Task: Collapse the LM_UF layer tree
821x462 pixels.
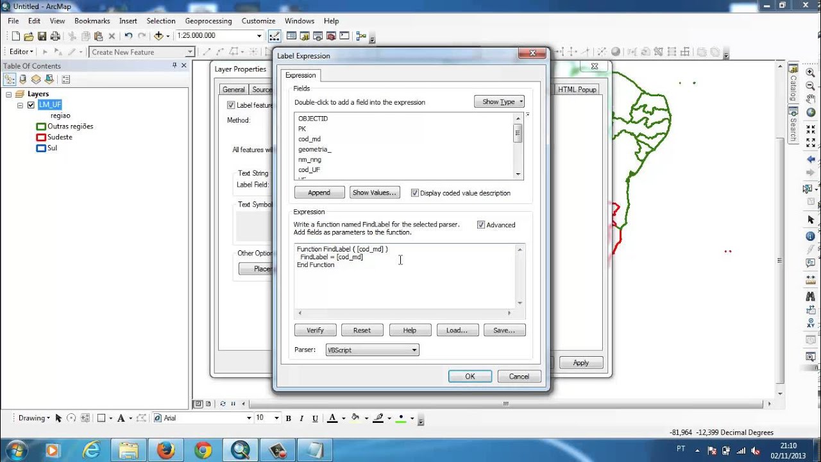Action: point(21,105)
